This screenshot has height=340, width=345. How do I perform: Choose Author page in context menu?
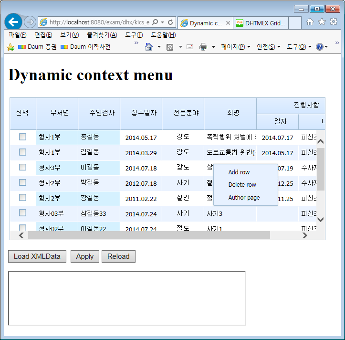[x=246, y=197]
